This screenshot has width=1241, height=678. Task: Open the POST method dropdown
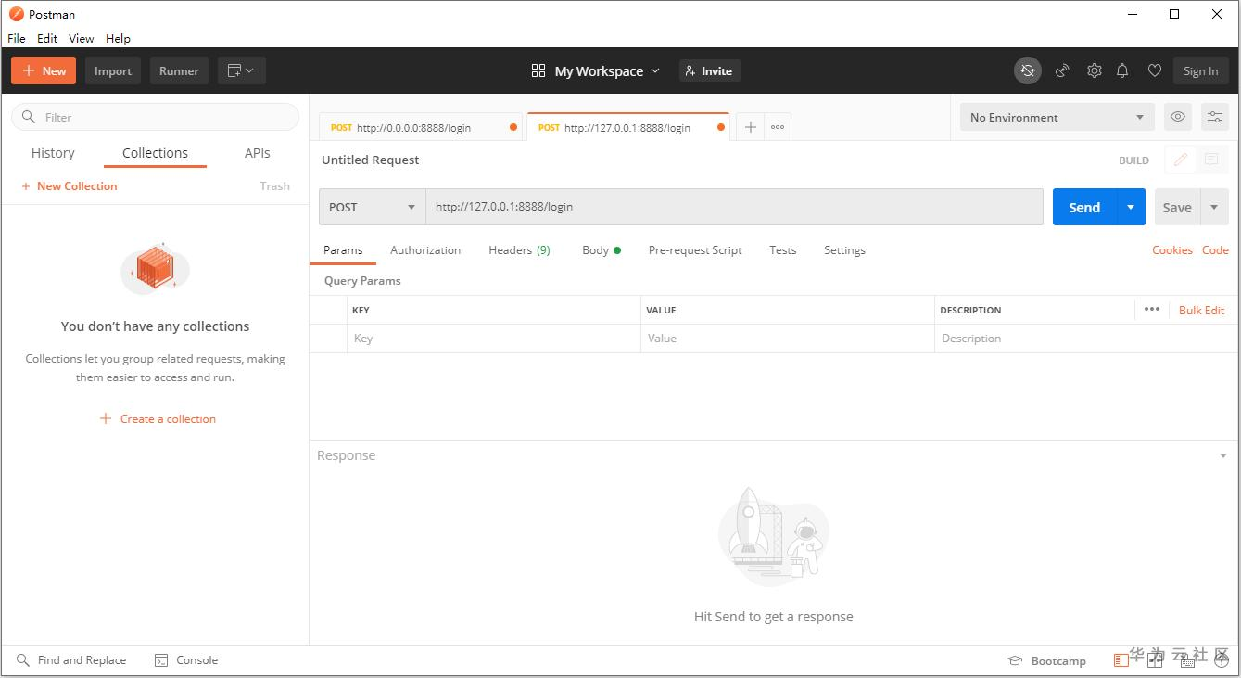[372, 208]
